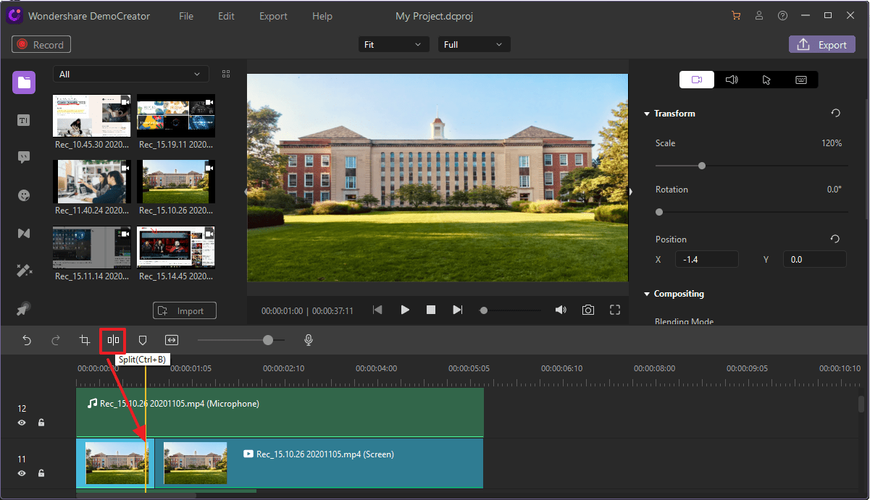Viewport: 870px width, 500px height.
Task: Collapse the Transform section
Action: (x=647, y=114)
